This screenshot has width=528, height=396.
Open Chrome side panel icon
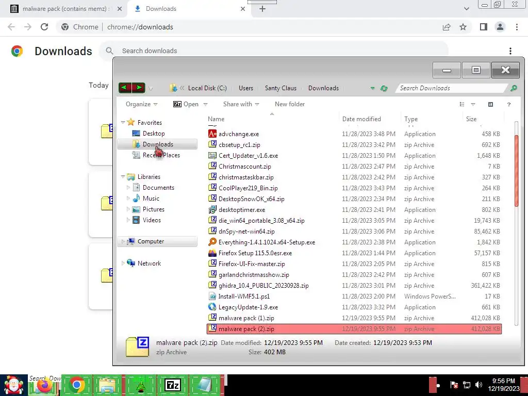click(483, 27)
